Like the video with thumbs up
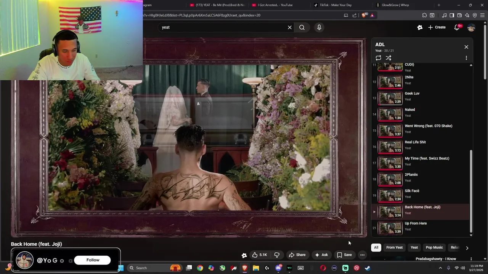 pos(259,255)
